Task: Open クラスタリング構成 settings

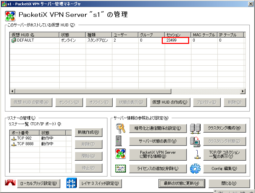Action: 225,128
